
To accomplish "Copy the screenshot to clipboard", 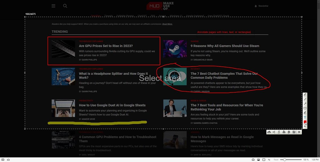I will [x=289, y=132].
